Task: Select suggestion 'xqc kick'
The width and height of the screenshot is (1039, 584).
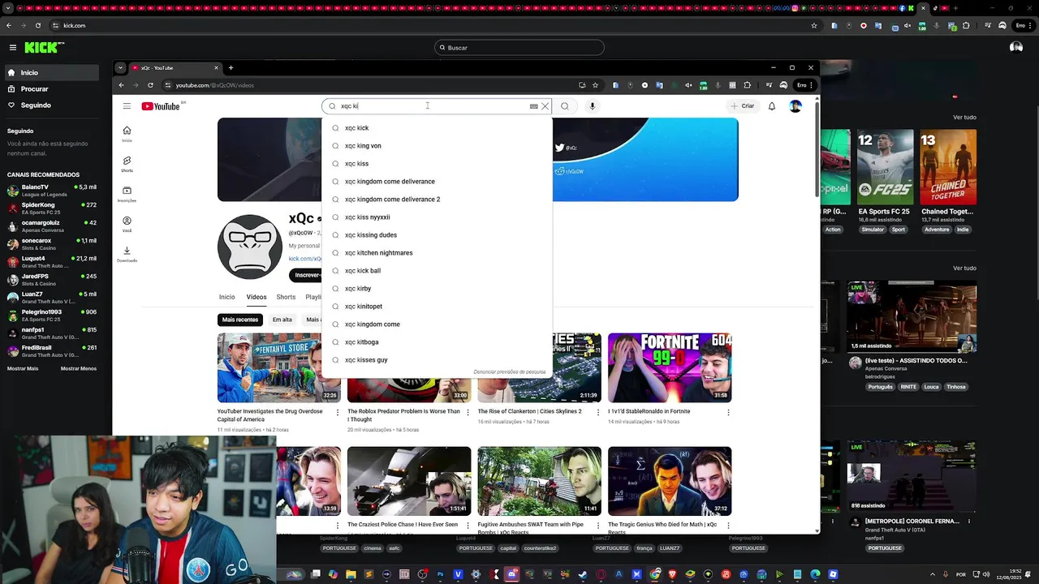Action: 437,128
